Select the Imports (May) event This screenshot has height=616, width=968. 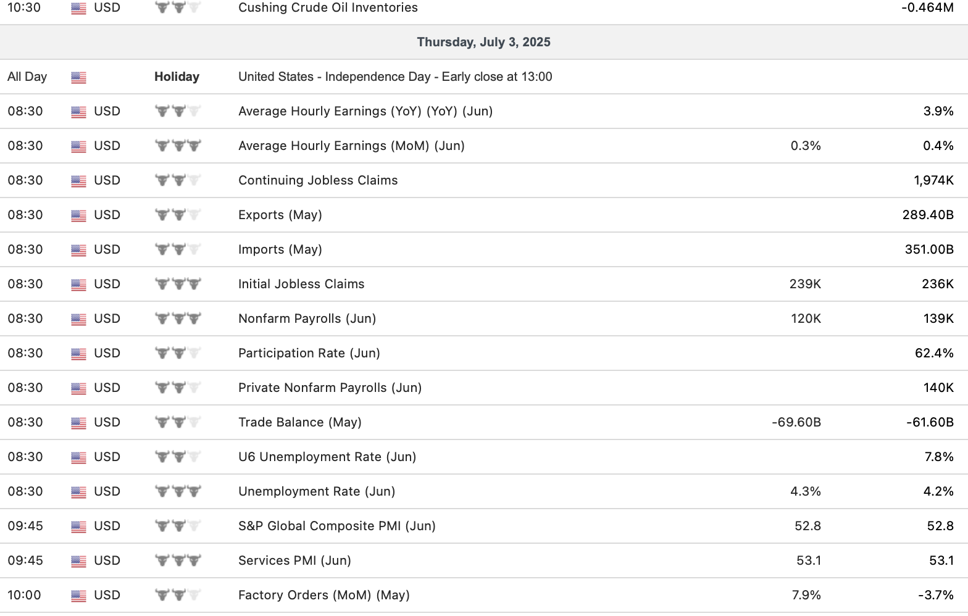pyautogui.click(x=280, y=249)
